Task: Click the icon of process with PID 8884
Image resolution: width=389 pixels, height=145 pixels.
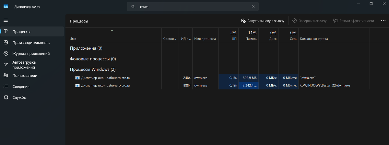Action: click(x=77, y=86)
